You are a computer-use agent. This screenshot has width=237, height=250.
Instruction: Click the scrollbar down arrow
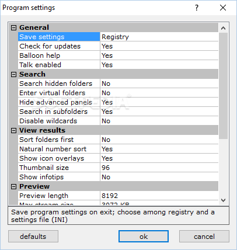[223, 200]
